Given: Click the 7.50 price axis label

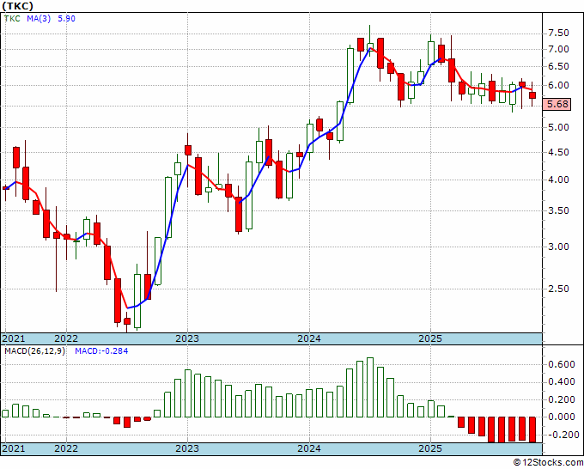Looking at the screenshot, I should (558, 33).
